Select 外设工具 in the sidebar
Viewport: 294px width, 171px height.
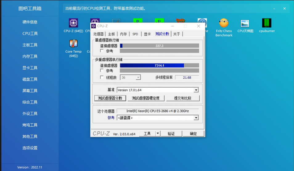pyautogui.click(x=30, y=113)
